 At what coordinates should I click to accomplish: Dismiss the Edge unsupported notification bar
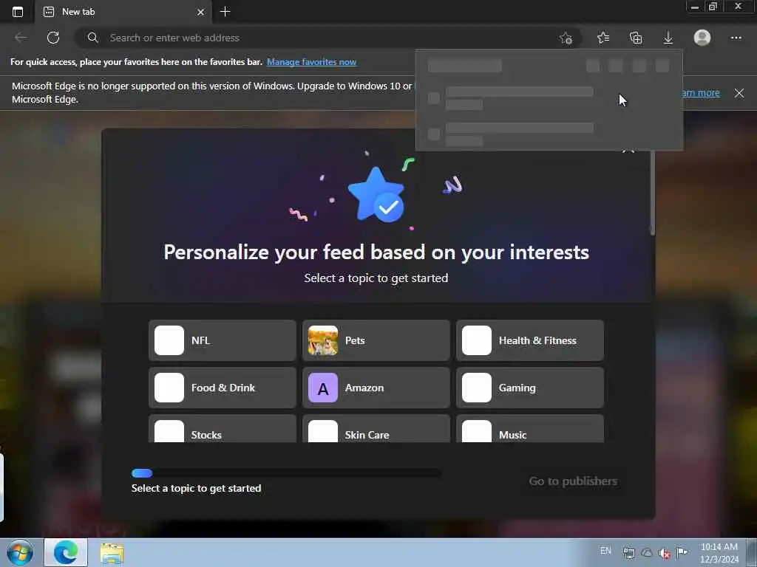pos(739,92)
